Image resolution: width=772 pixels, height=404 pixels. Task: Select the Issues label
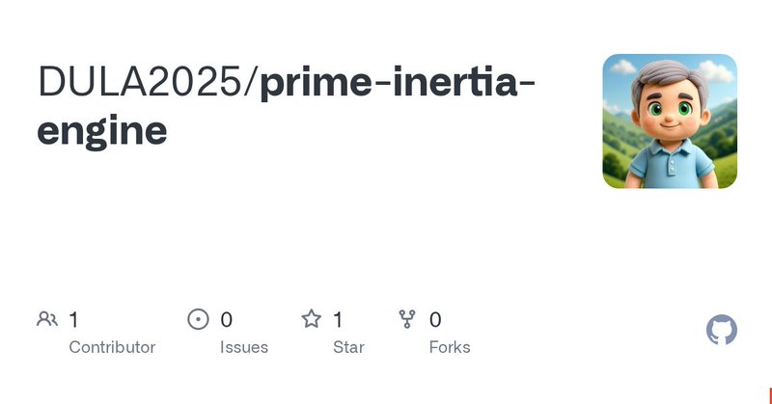[244, 347]
